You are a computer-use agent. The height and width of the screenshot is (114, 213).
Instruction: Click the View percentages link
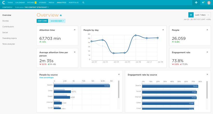(46, 77)
